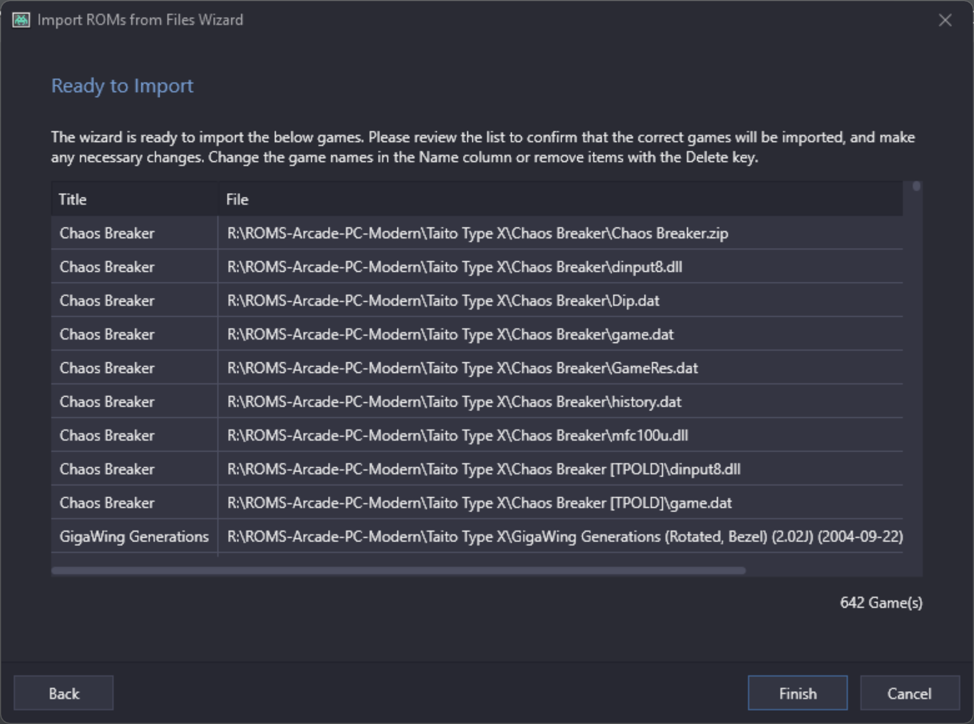Click the horizontal scrollbar thumb
974x724 pixels.
coord(398,570)
